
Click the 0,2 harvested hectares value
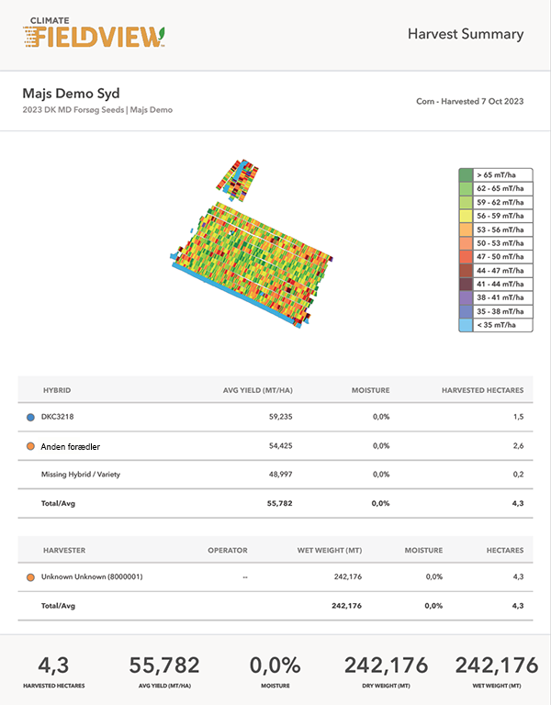(x=519, y=475)
